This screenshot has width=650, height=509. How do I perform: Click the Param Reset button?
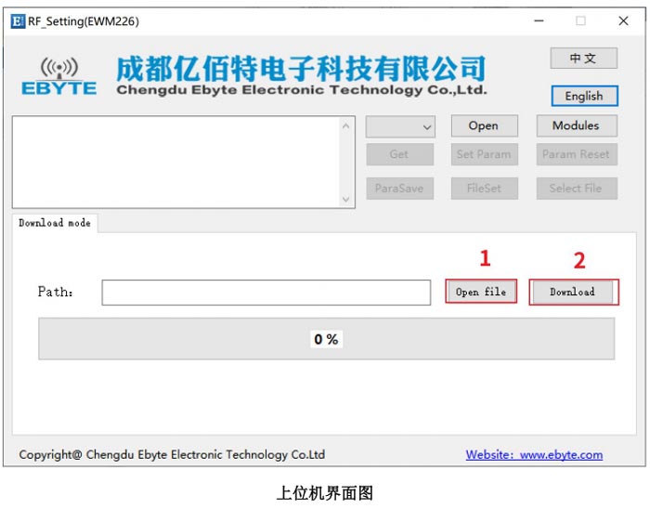pyautogui.click(x=577, y=154)
